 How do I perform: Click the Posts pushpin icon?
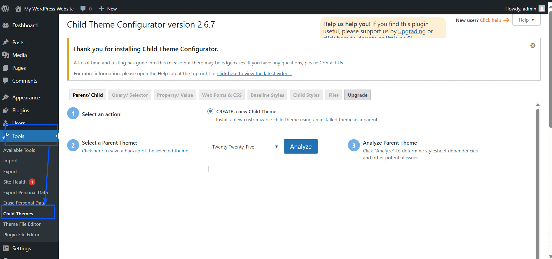point(5,42)
